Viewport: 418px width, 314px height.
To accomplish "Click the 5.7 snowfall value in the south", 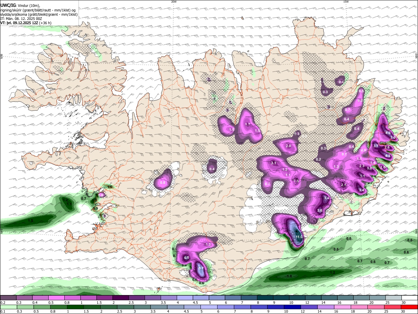I will (201, 269).
